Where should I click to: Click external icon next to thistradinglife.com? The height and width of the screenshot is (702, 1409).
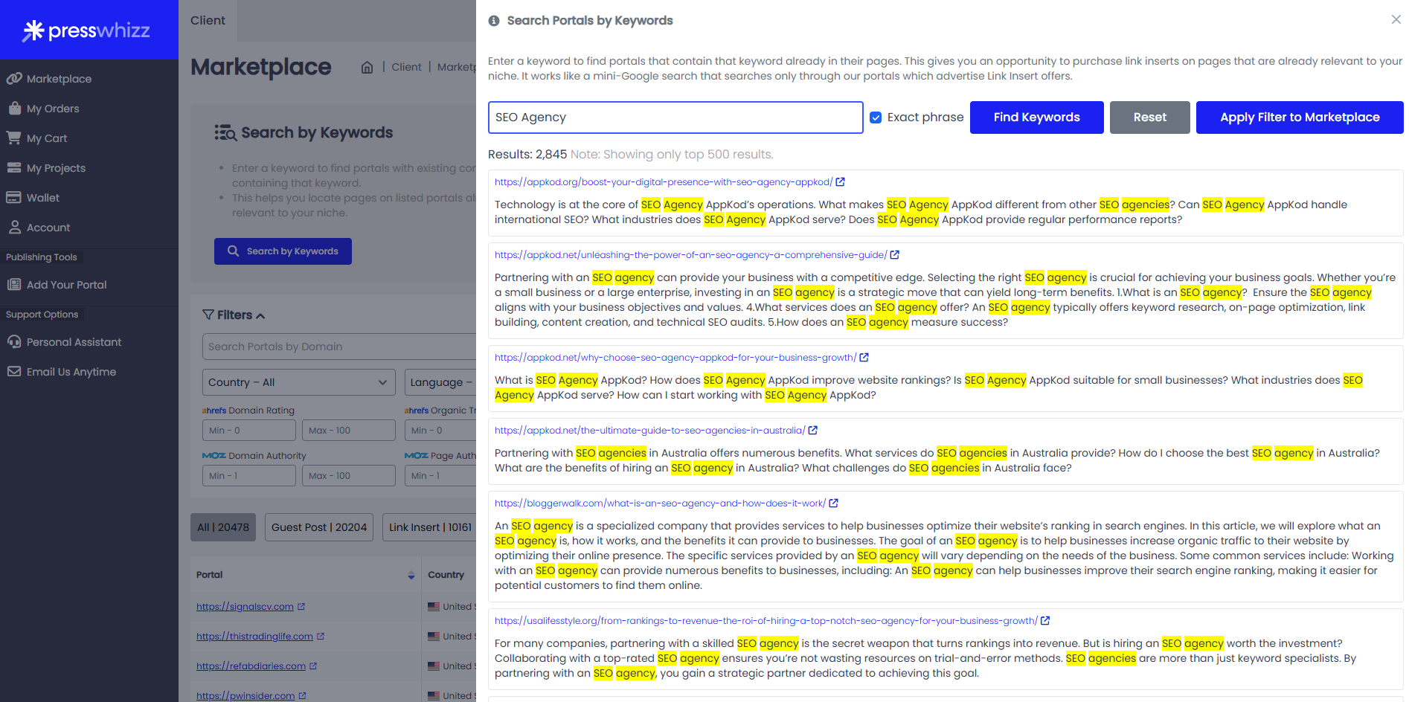(x=321, y=637)
